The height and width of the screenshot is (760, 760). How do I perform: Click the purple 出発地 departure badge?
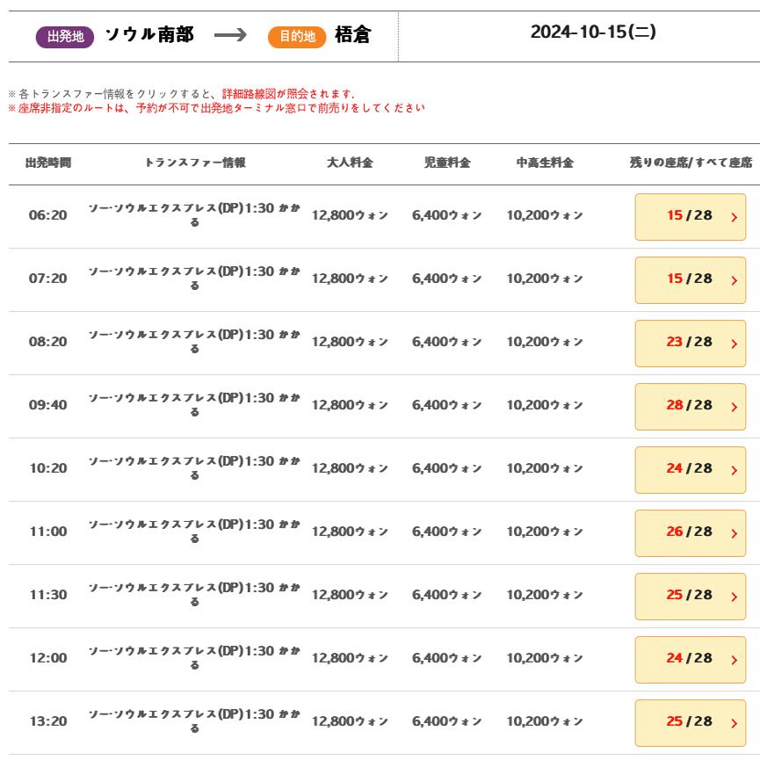[65, 37]
